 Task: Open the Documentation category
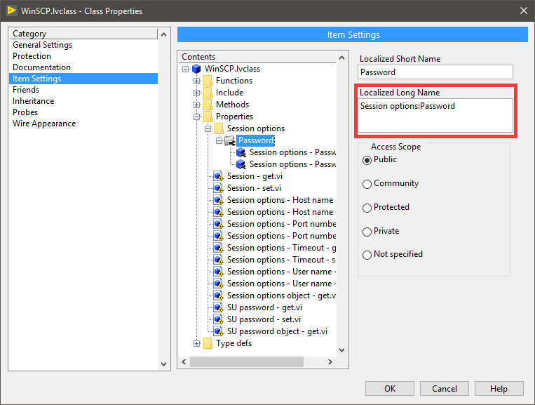(41, 67)
